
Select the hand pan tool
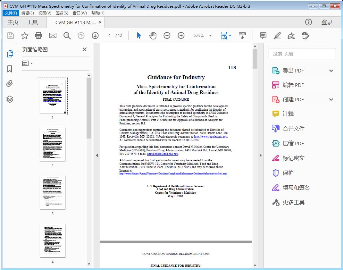[153, 36]
